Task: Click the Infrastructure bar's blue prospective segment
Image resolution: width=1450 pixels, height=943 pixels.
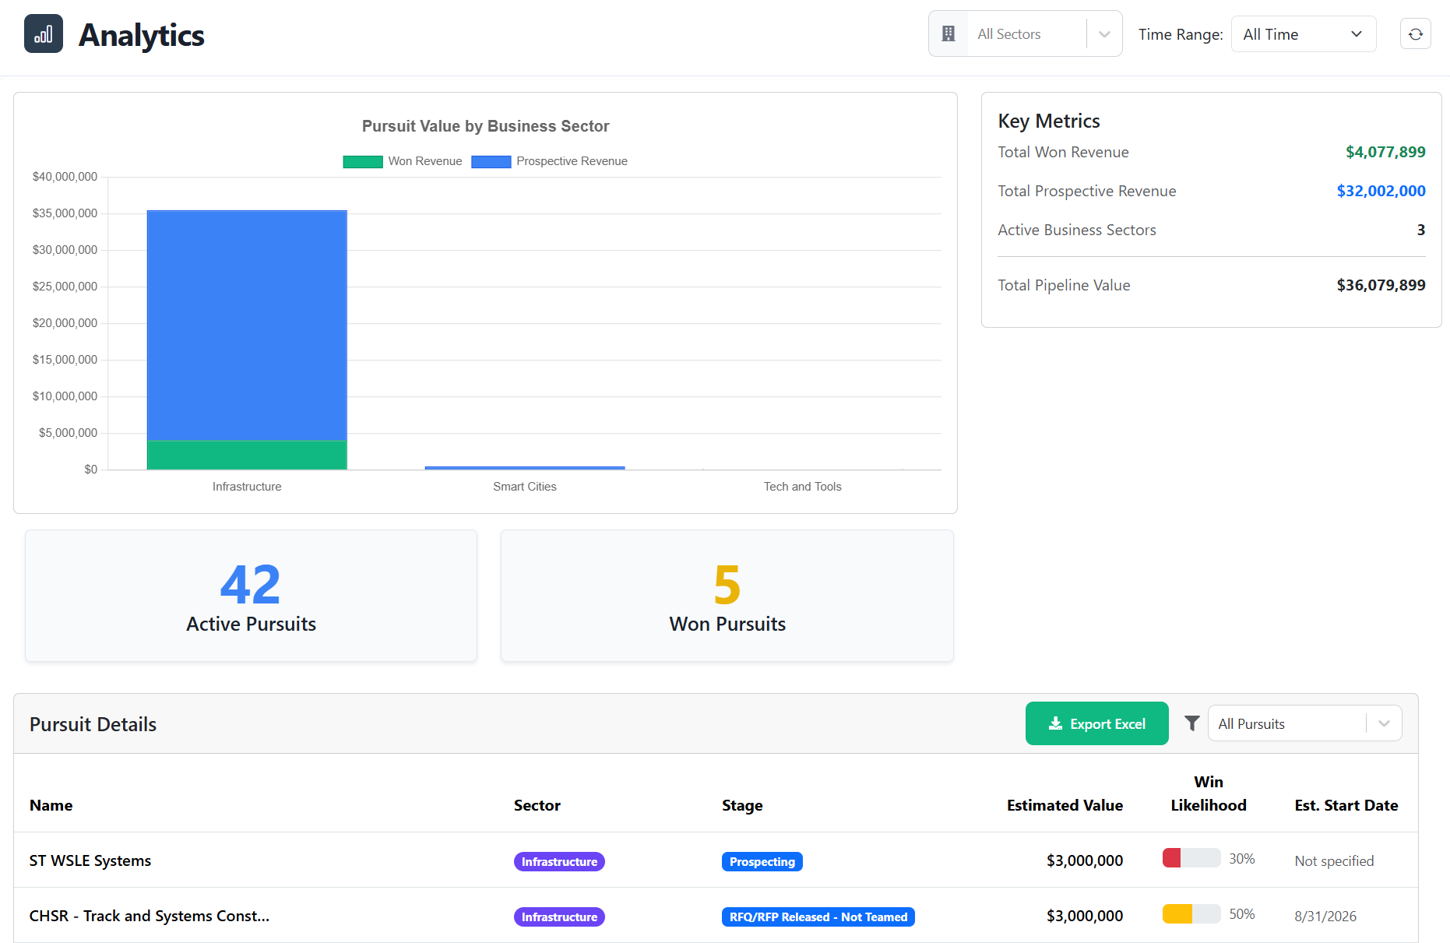Action: pyautogui.click(x=247, y=325)
